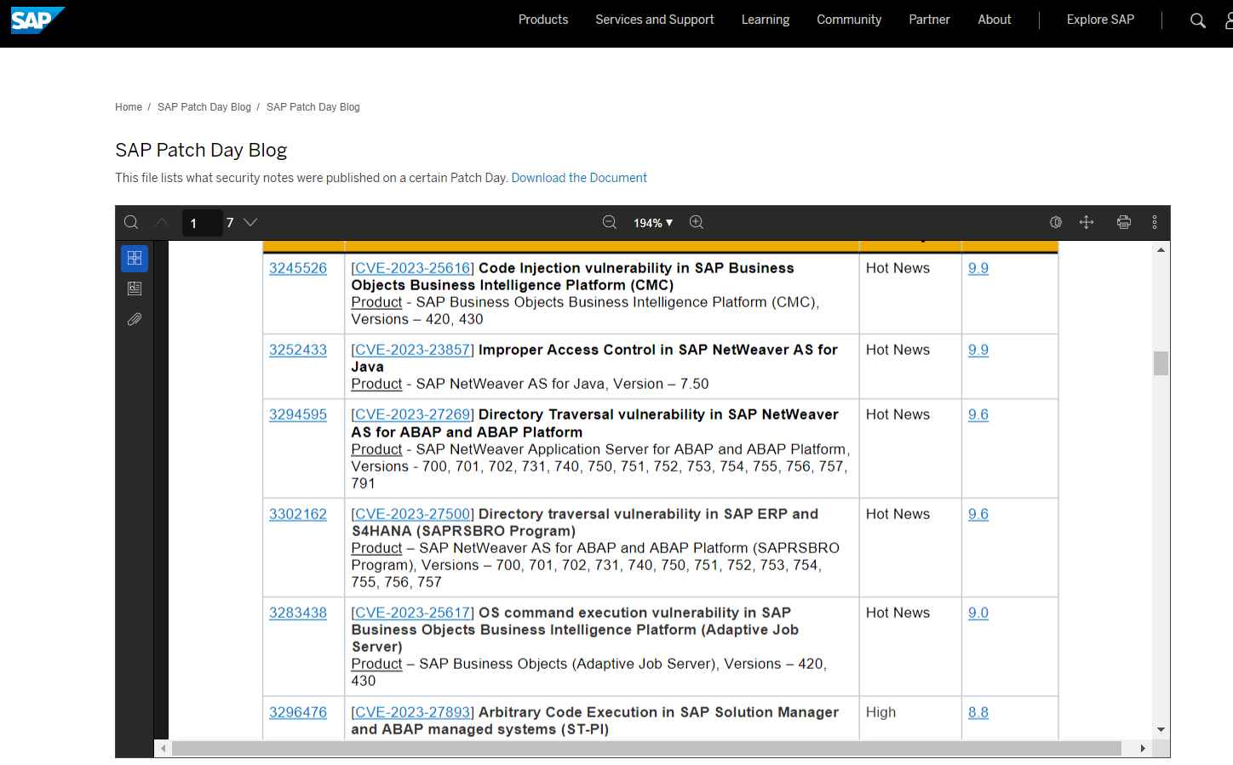This screenshot has height=765, width=1233.
Task: Select Community in the navigation bar
Action: [x=848, y=20]
